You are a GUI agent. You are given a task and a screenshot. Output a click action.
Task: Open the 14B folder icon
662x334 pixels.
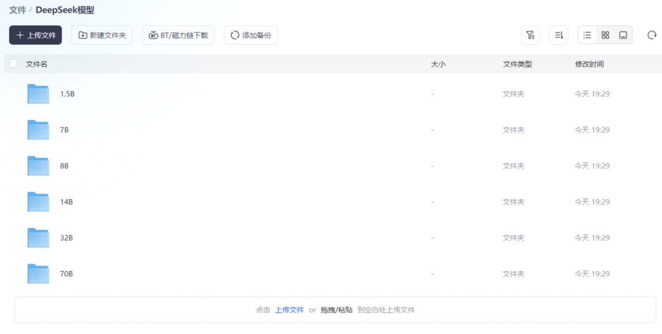point(38,202)
